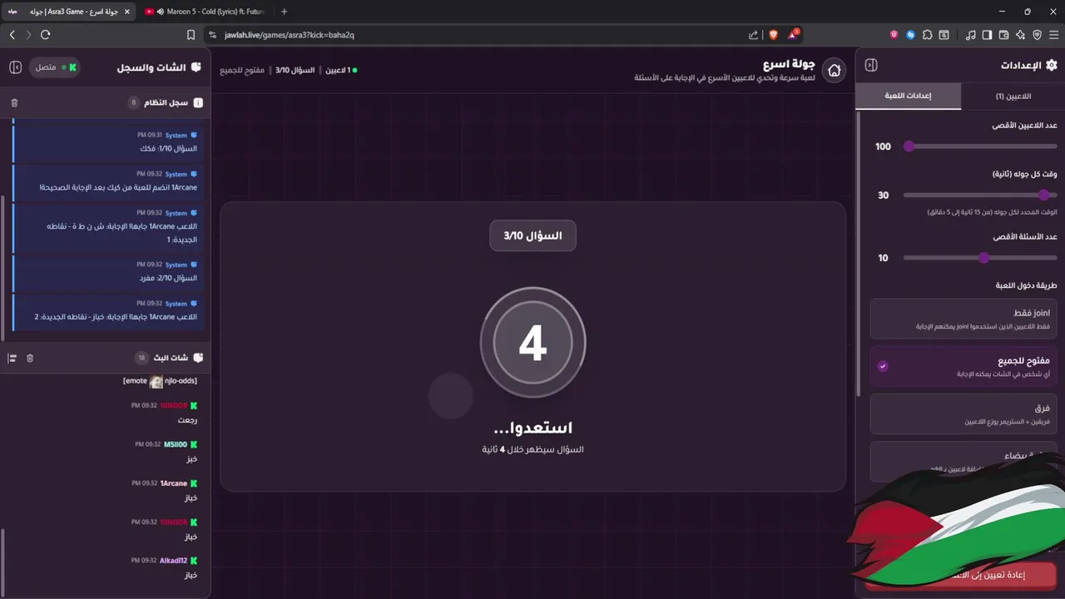Click the address bar URL jawlah.live
This screenshot has width=1065, height=599.
289,35
